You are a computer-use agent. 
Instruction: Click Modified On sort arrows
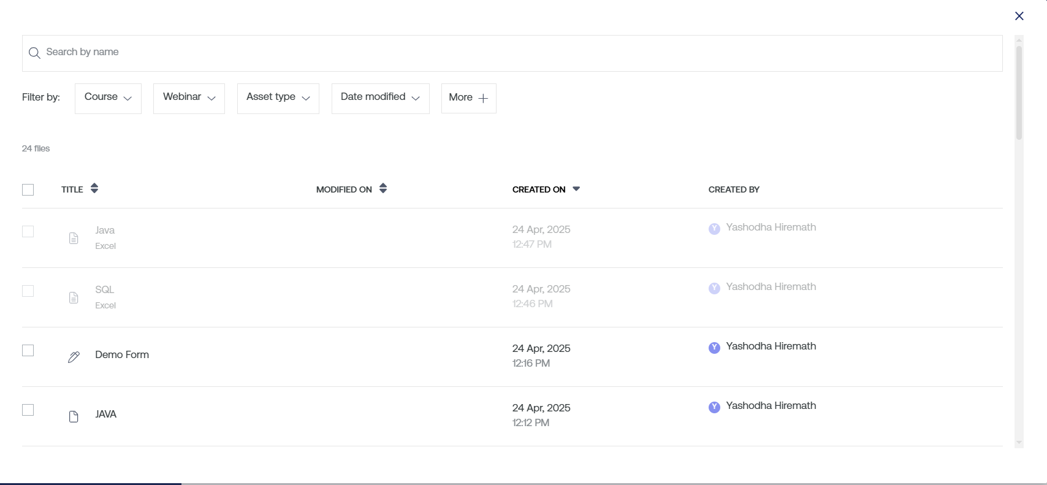click(x=383, y=189)
